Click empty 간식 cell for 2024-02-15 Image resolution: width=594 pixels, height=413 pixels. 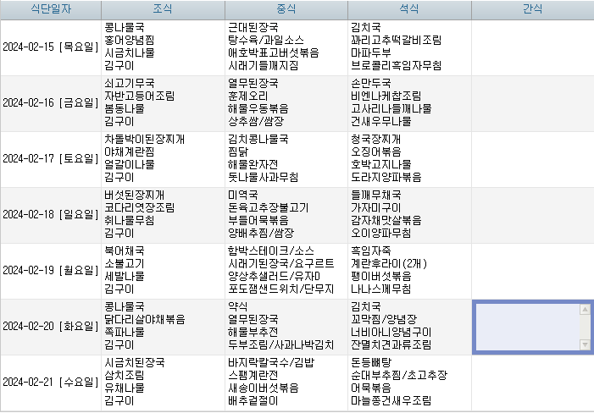[533, 47]
